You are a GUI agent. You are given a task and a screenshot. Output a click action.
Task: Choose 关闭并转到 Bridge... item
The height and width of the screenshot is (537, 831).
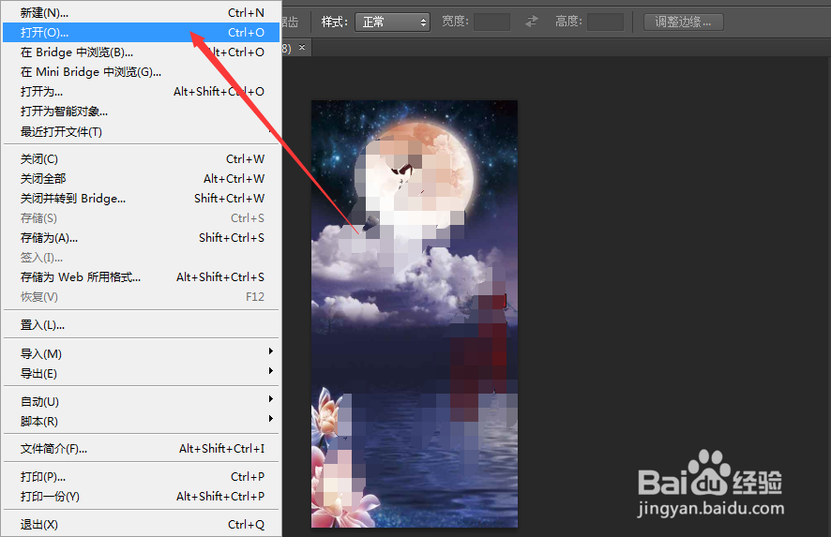[142, 198]
